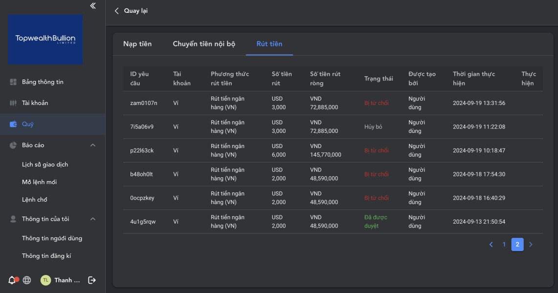
Task: Click the Tài khoản account icon
Action: coord(13,103)
